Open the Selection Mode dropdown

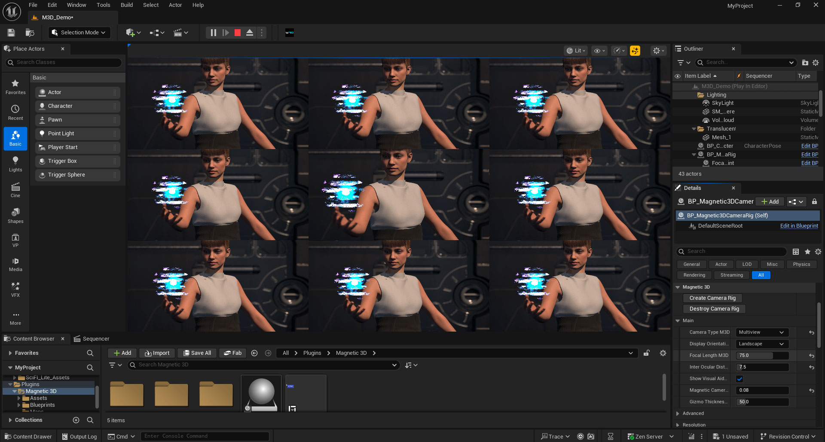point(79,33)
